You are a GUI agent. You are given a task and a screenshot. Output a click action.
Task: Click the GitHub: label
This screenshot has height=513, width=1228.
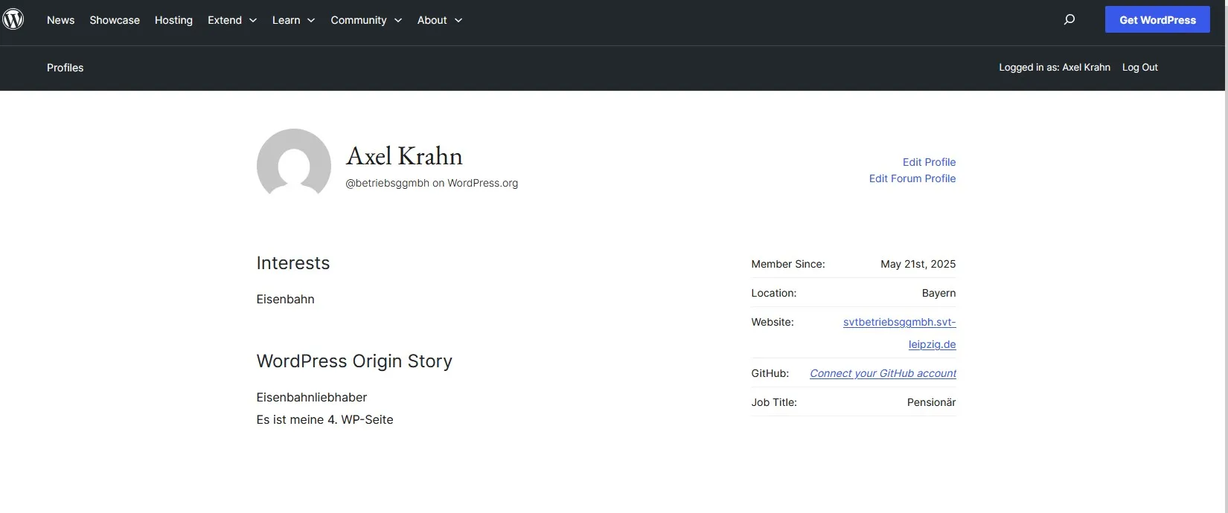tap(770, 373)
